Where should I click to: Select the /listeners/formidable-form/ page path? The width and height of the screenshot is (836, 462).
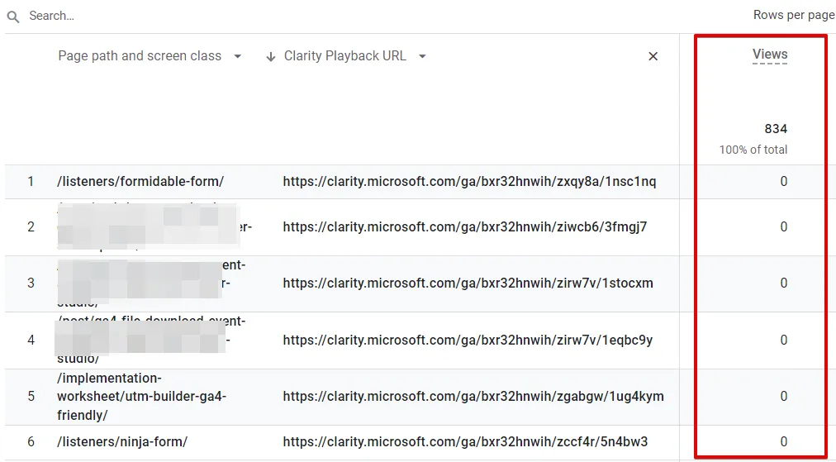[x=140, y=181]
